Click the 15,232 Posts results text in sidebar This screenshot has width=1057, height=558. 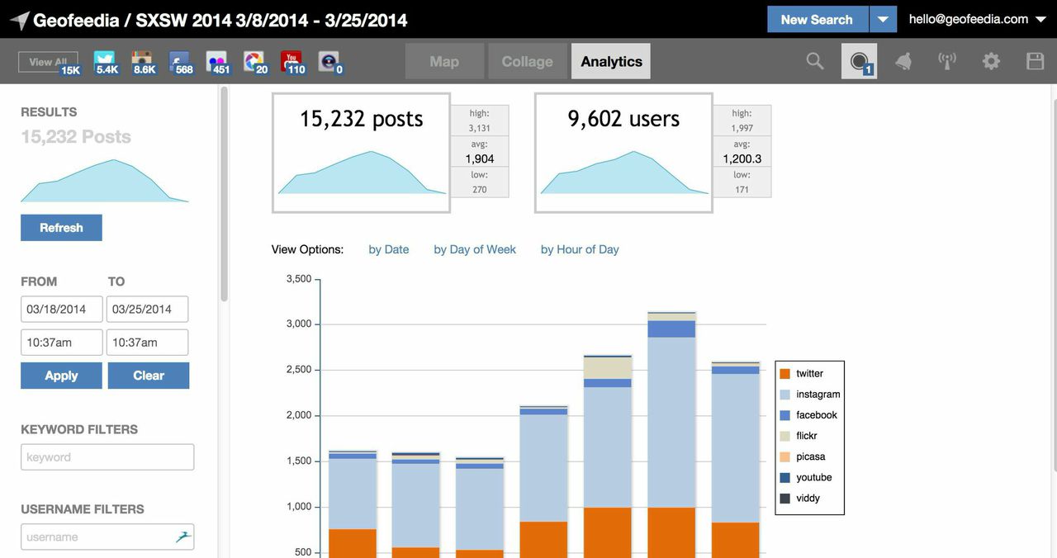click(x=76, y=137)
